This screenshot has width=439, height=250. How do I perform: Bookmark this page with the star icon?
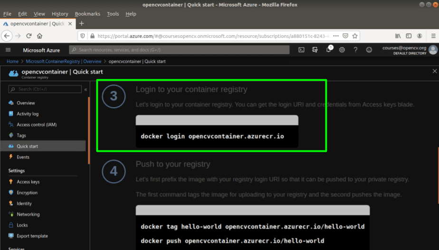click(355, 36)
